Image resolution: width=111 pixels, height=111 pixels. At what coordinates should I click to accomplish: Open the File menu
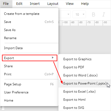pyautogui.click(x=6, y=4)
